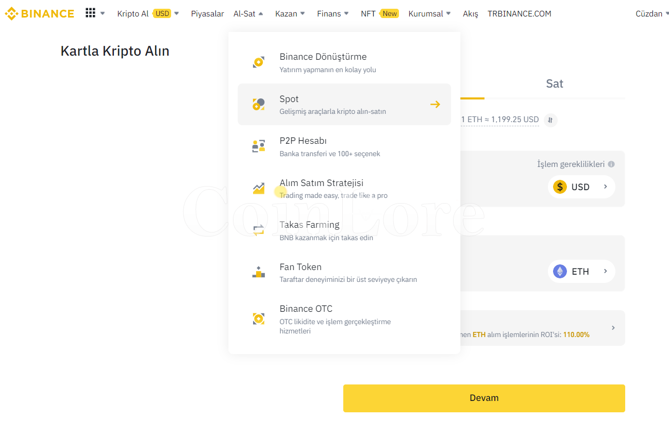Screen dimensions: 669x436
Task: Open the USD currency selector
Action: [x=581, y=187]
